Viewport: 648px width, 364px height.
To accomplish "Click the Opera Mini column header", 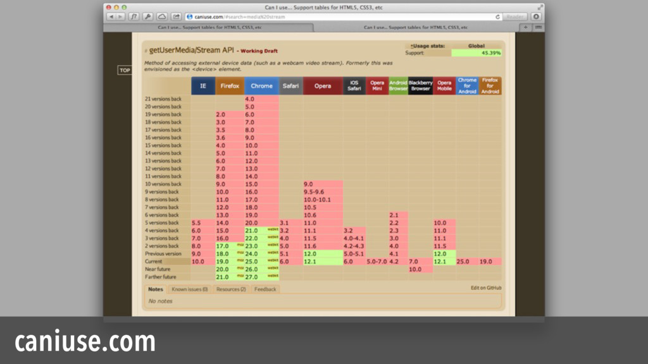I will 377,86.
